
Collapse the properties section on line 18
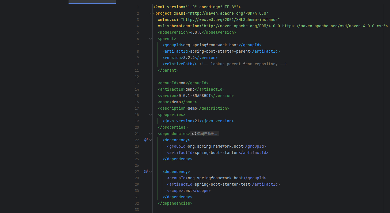click(x=150, y=115)
